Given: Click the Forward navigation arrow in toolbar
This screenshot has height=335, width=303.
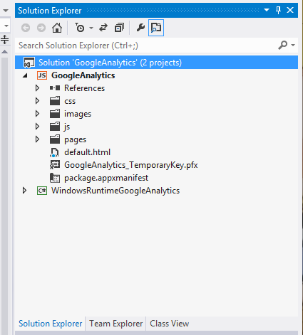Looking at the screenshot, I should (41, 28).
